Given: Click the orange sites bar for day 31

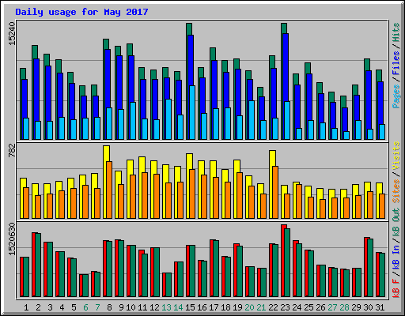Looking at the screenshot, I should [x=382, y=206].
